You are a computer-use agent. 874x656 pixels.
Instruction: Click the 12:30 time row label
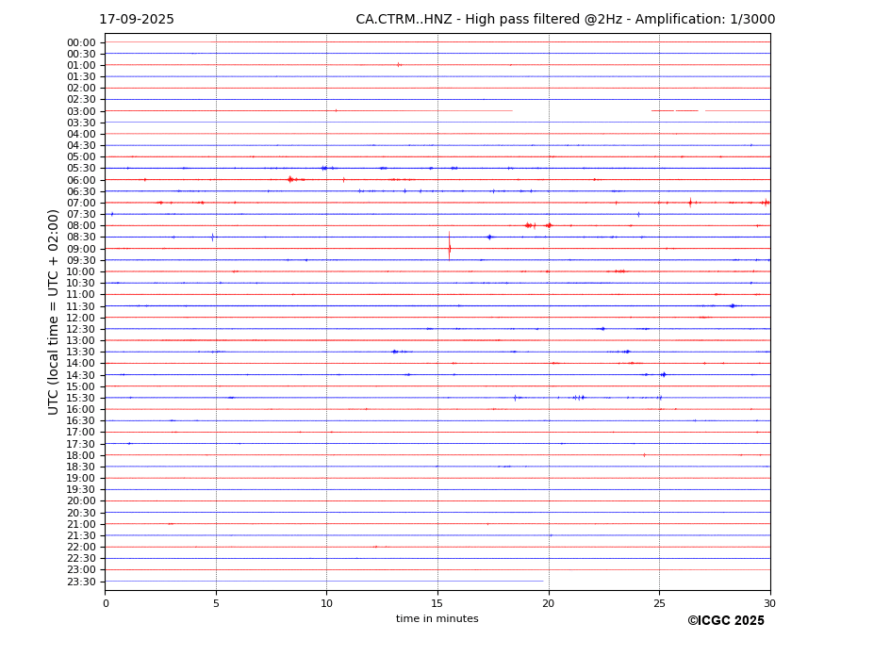[81, 329]
